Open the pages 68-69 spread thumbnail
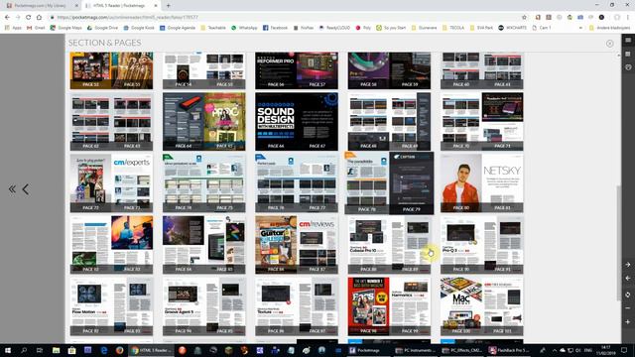The width and height of the screenshot is (635, 357). pyautogui.click(x=389, y=121)
